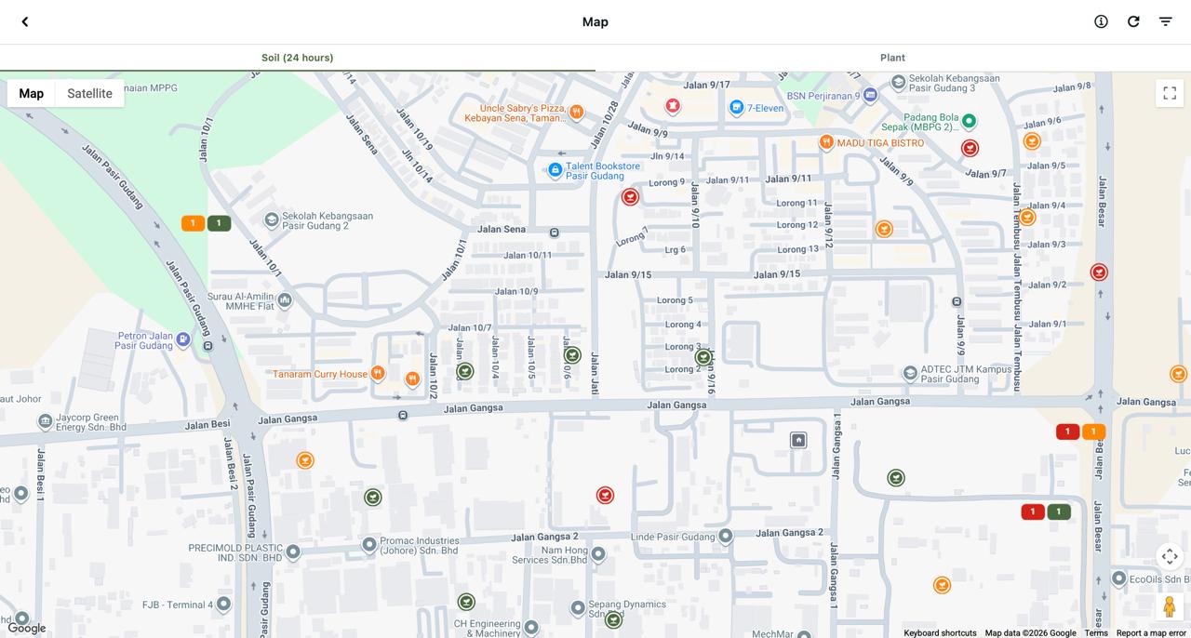Open the Terms link
This screenshot has width=1191, height=638.
[x=1096, y=633]
